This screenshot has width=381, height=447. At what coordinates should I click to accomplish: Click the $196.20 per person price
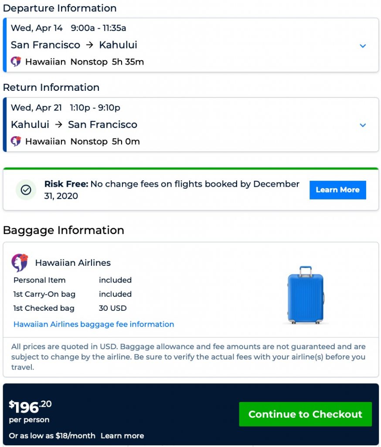tap(30, 407)
